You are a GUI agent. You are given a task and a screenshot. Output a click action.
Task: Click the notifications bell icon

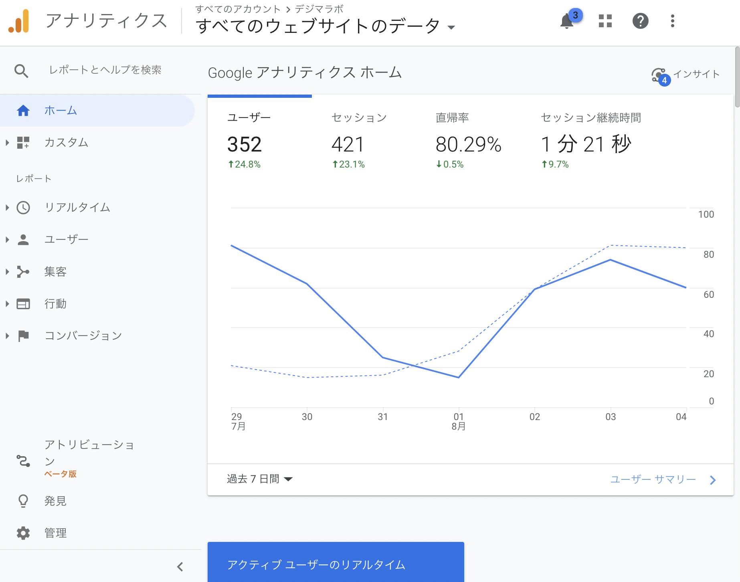(566, 21)
